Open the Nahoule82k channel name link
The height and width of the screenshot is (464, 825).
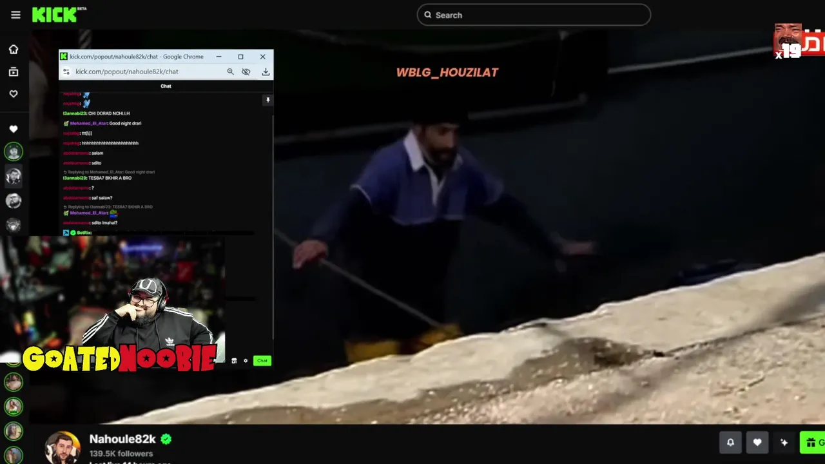pos(122,439)
